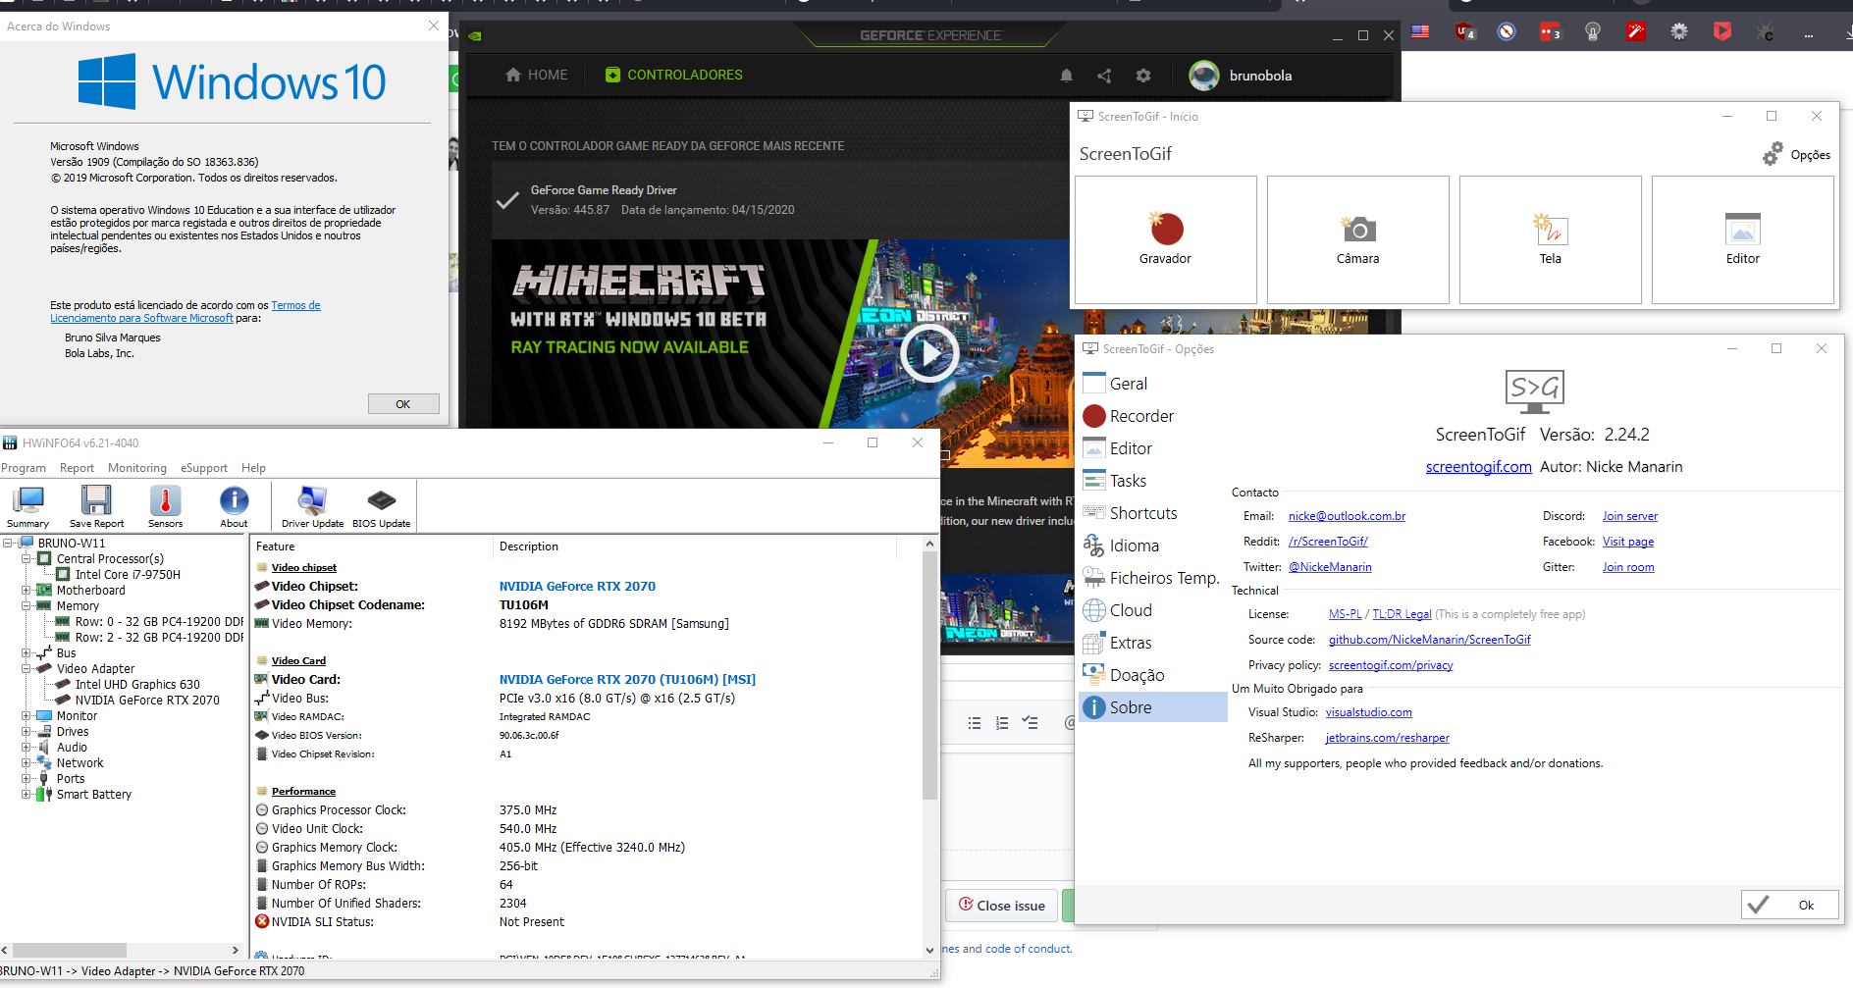This screenshot has width=1853, height=988.
Task: Open eSupport menu in HWiNFO
Action: [x=204, y=468]
